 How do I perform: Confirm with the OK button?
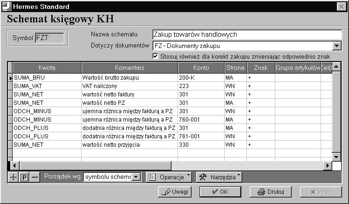click(x=220, y=192)
